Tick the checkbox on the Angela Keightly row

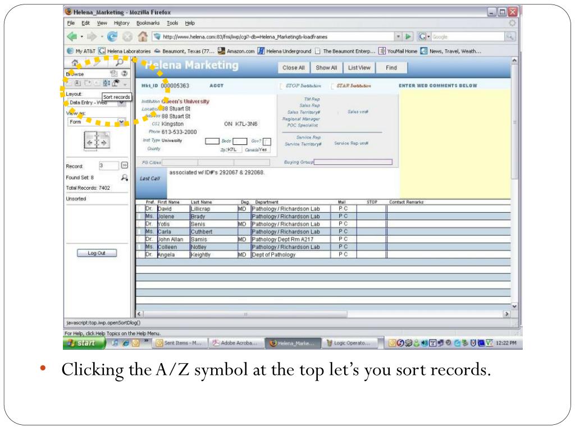coord(139,254)
